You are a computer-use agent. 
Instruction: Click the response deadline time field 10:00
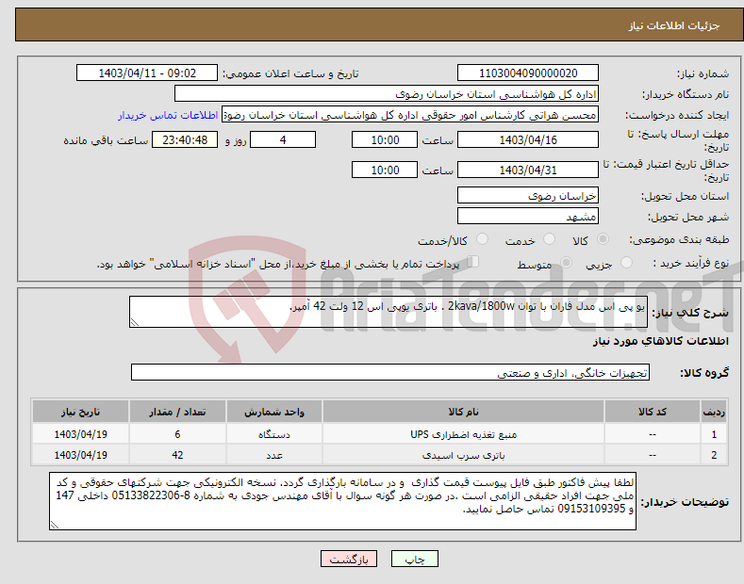tap(385, 139)
